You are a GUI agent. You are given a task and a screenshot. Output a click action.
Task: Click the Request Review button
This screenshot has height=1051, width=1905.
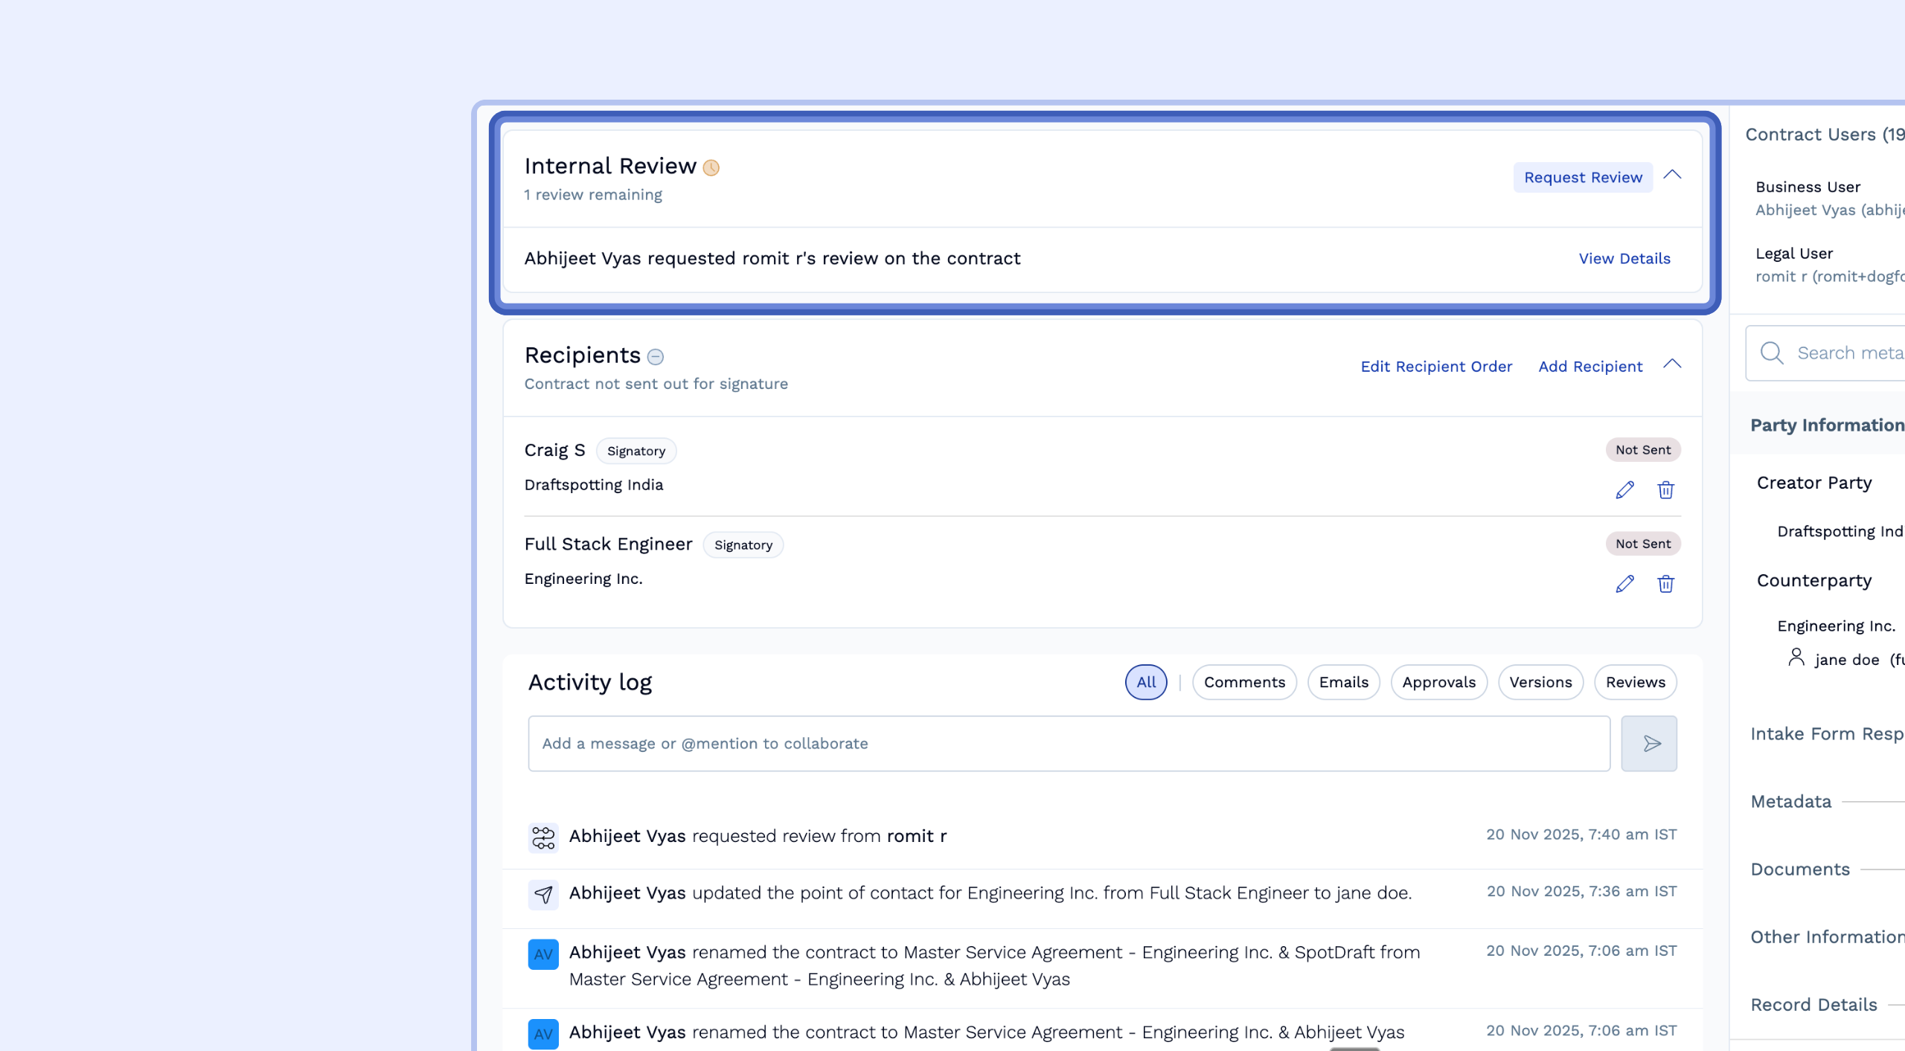pyautogui.click(x=1583, y=177)
